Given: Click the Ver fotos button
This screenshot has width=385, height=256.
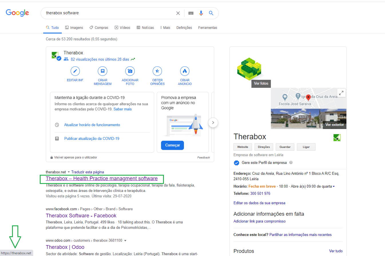Looking at the screenshot, I should click(261, 84).
